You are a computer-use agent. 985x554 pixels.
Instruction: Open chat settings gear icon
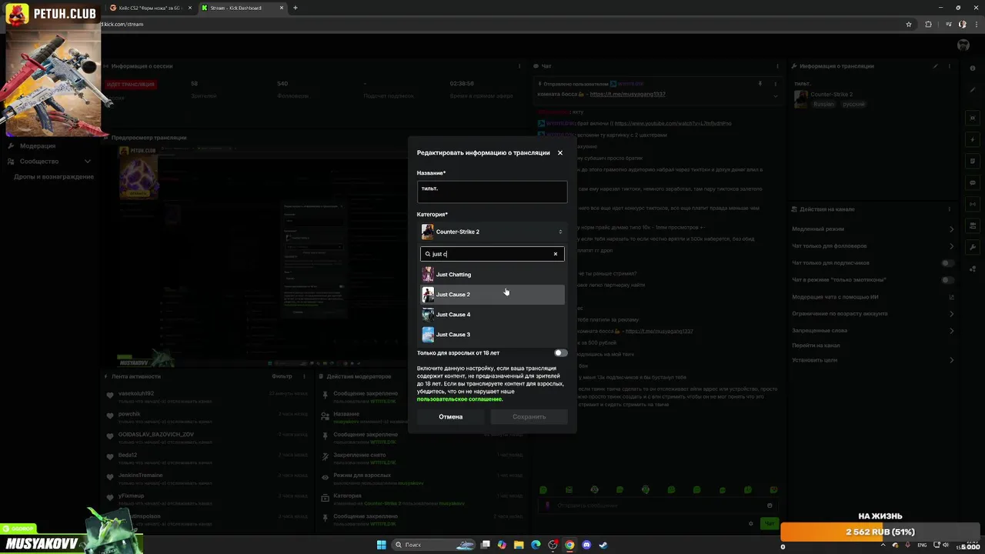751,524
